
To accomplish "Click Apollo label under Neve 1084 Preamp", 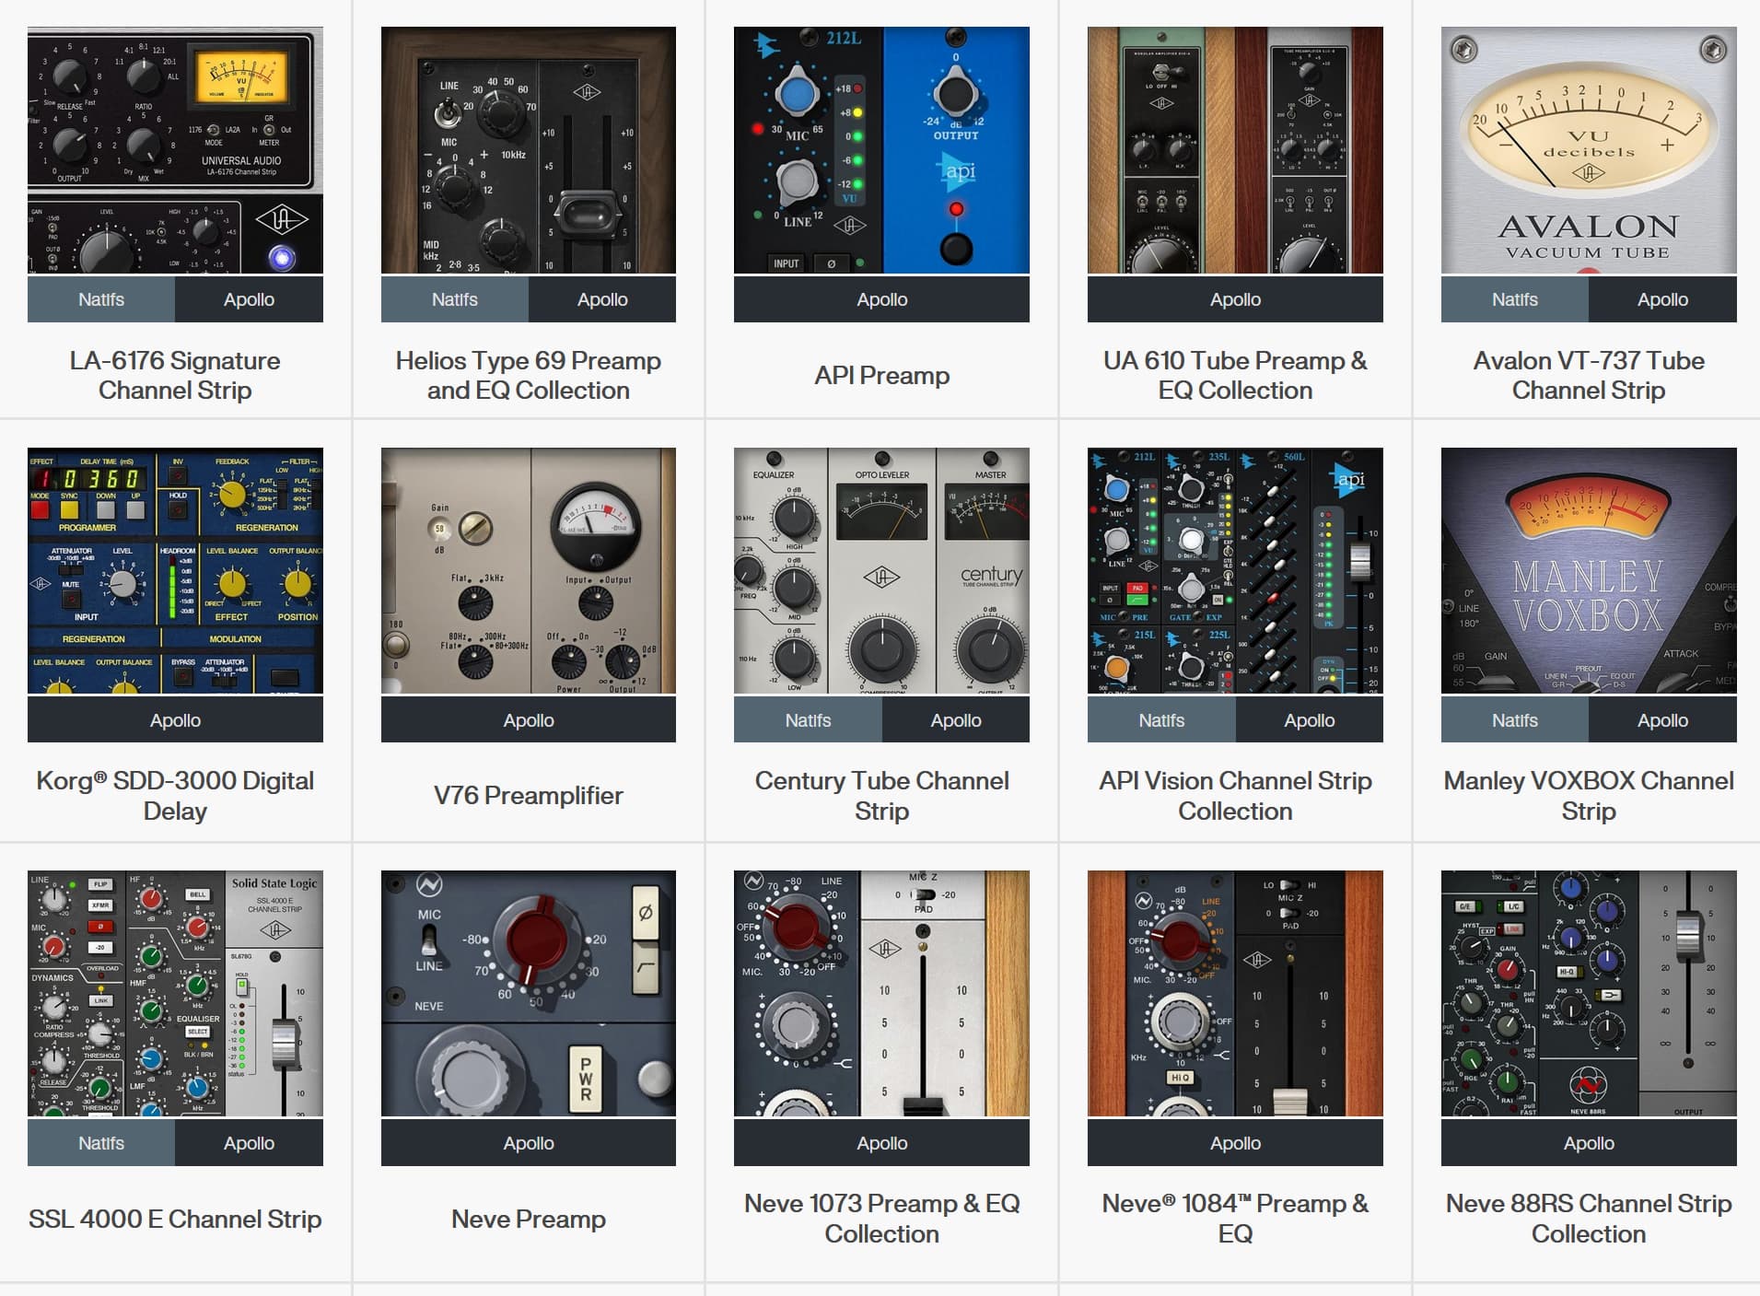I will pyautogui.click(x=1235, y=1143).
